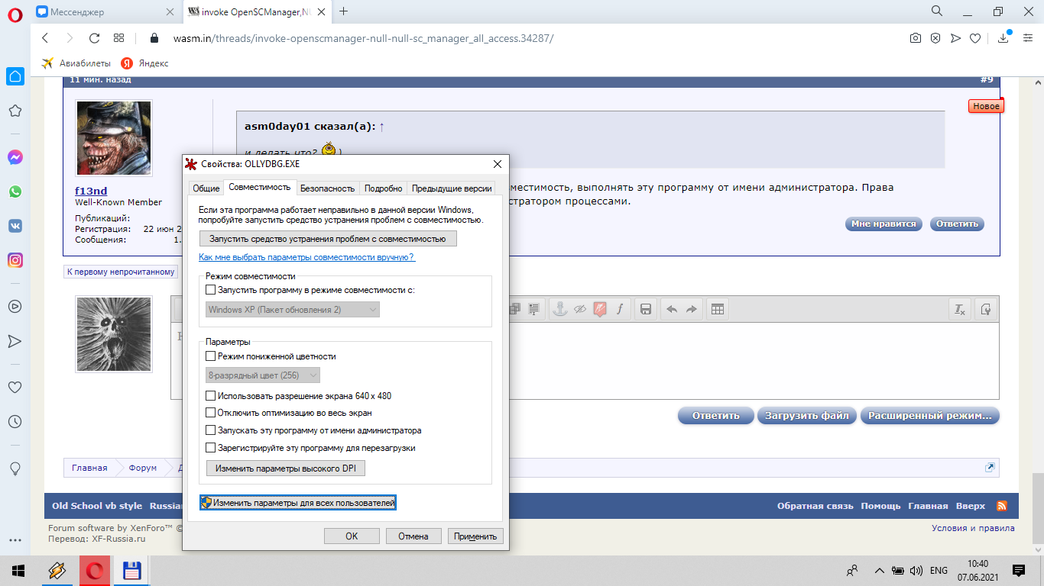Open manual compatibility settings help link
This screenshot has height=586, width=1044.
click(x=306, y=257)
